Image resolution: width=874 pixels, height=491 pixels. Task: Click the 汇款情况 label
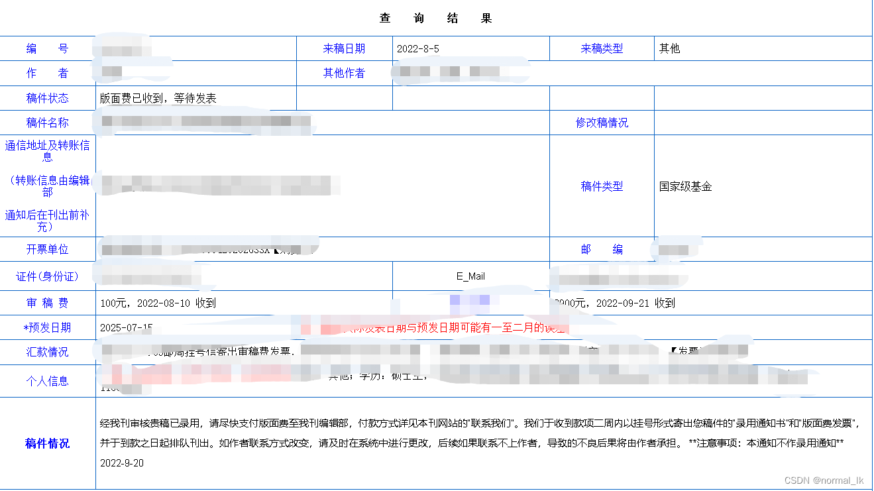[48, 352]
